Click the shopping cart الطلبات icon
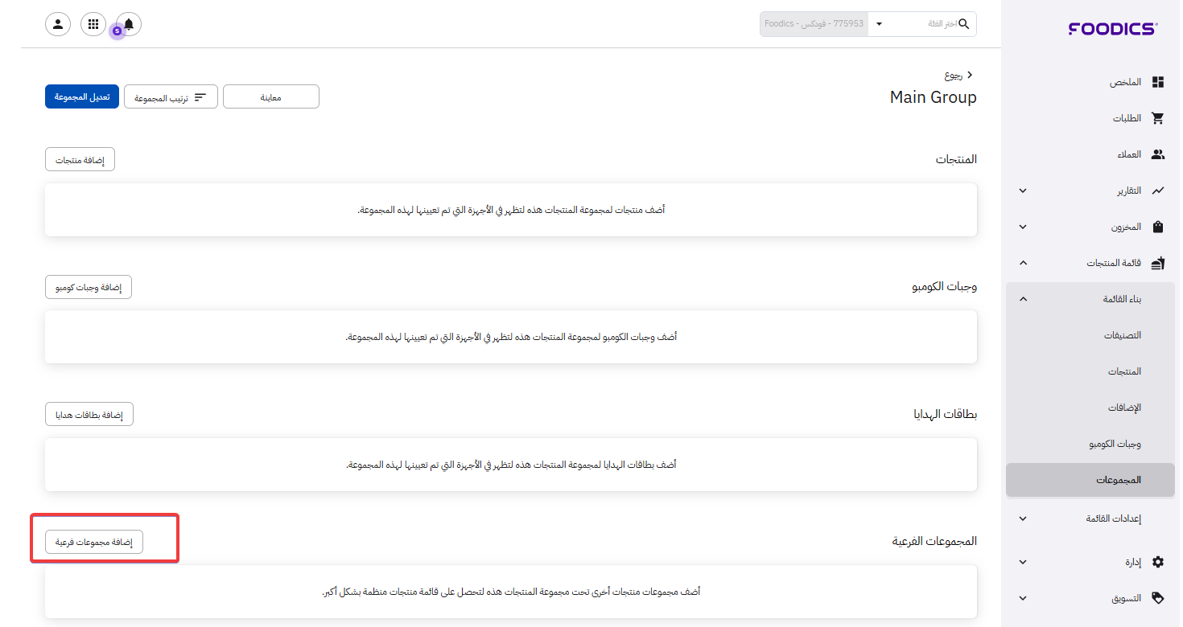 (x=1158, y=118)
